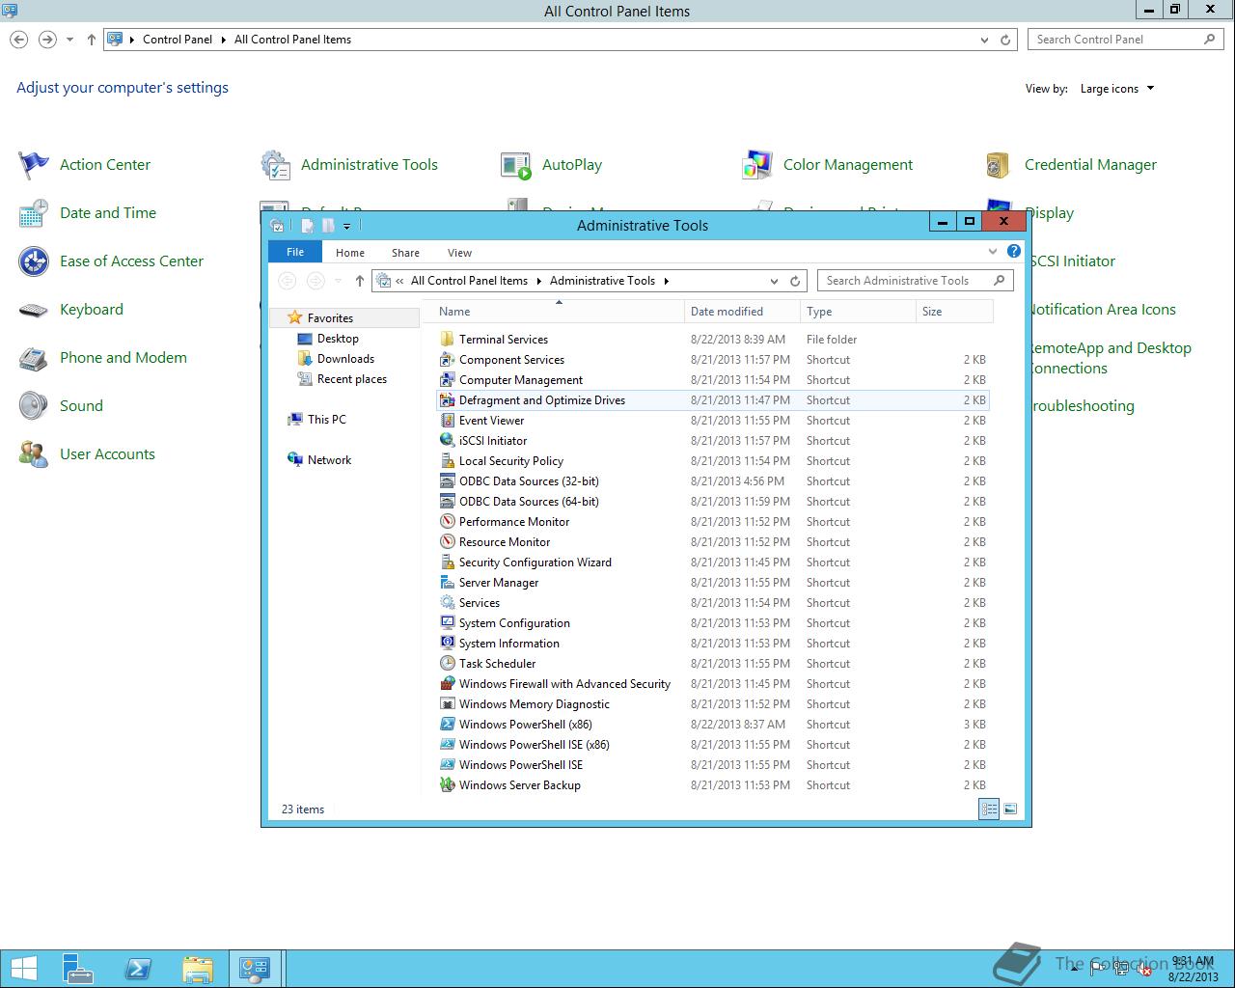Select the iSCSI Initiator shortcut icon in file list
The image size is (1235, 988).
447,441
